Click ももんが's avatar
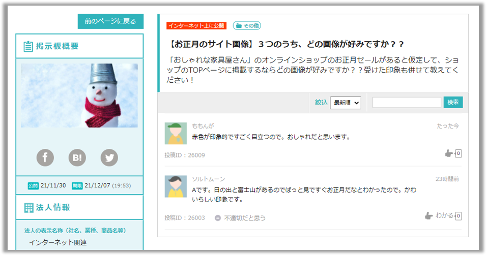 (x=176, y=133)
